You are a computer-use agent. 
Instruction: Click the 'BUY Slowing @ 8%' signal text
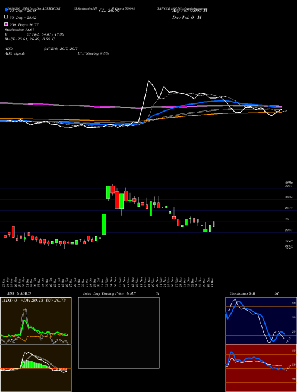coord(93,53)
